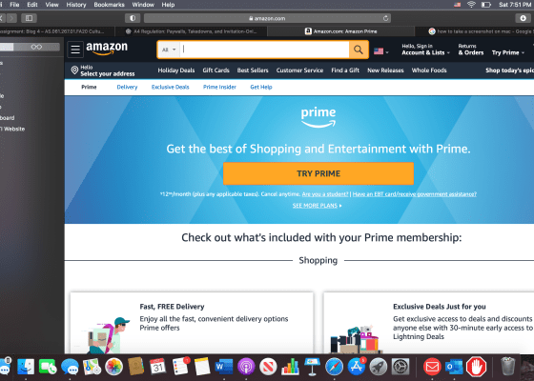Expand the US flag language selector
The image size is (534, 381).
click(380, 51)
